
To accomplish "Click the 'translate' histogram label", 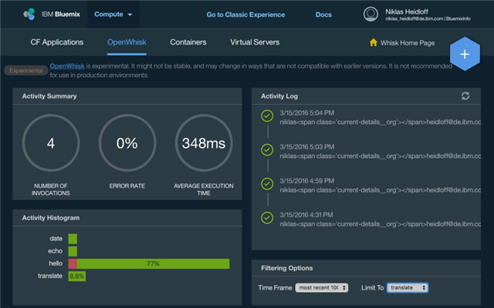I will tap(50, 276).
